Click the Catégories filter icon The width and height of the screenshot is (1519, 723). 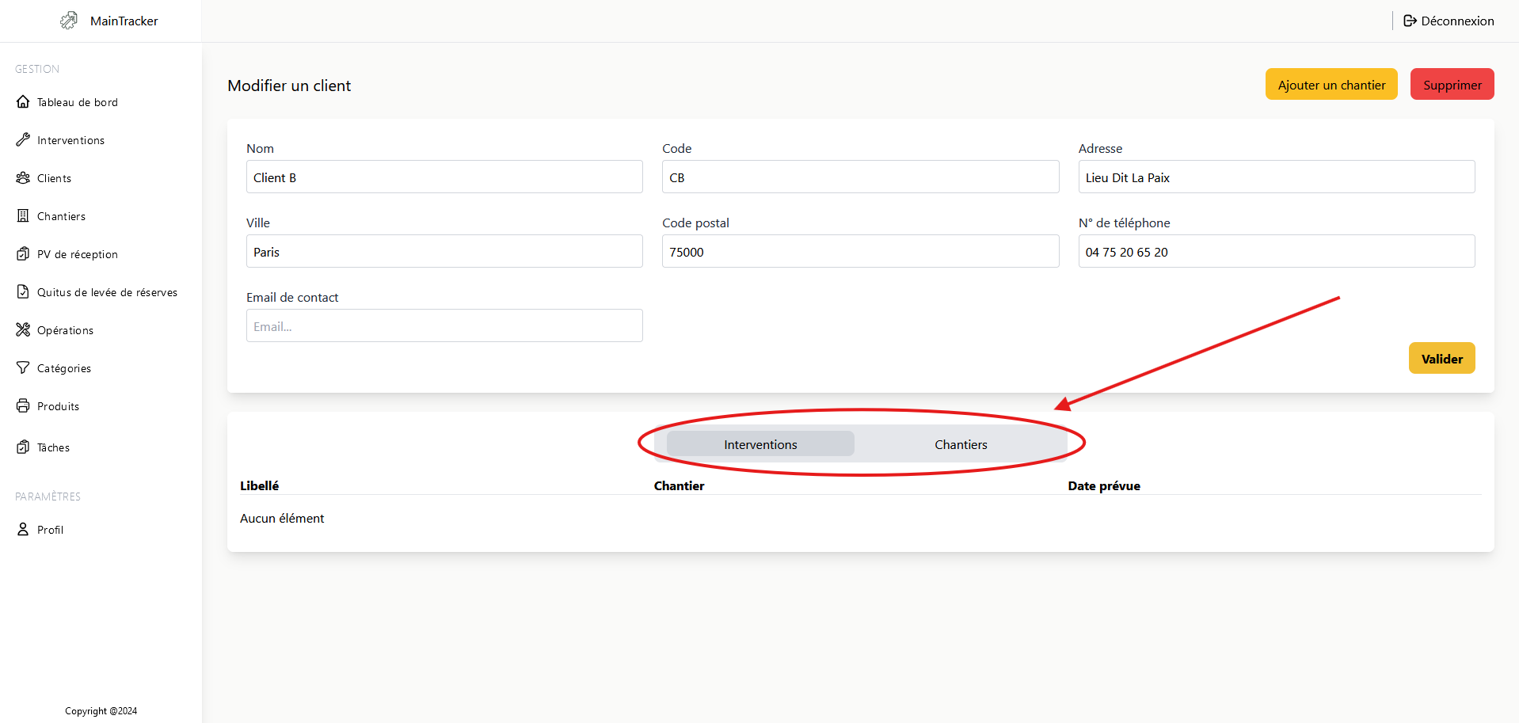pyautogui.click(x=23, y=368)
